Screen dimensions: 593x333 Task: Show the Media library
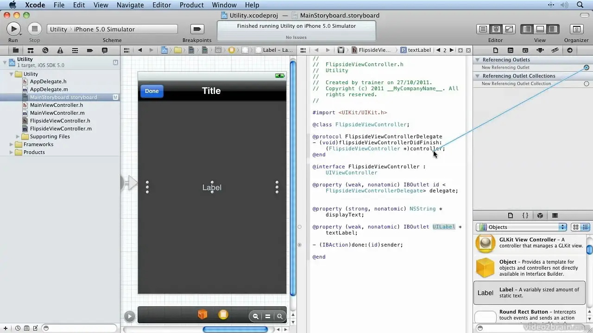coord(555,216)
